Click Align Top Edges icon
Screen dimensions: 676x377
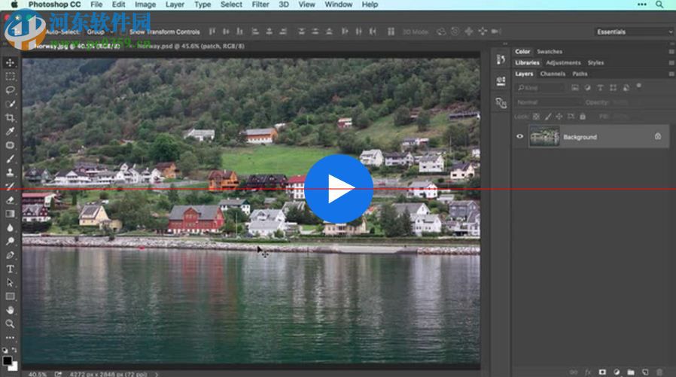(212, 32)
